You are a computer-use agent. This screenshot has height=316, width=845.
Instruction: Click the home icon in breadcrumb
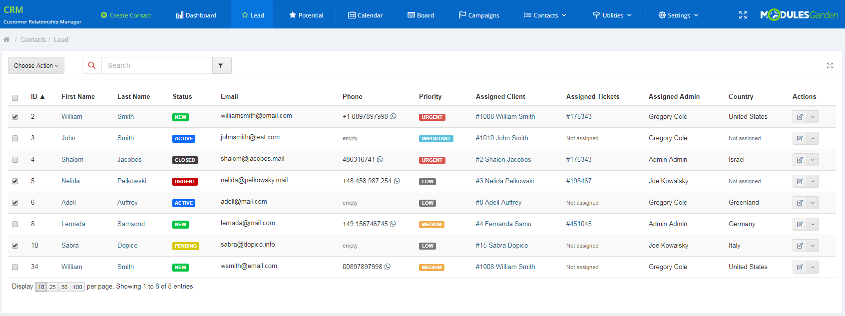click(x=6, y=39)
